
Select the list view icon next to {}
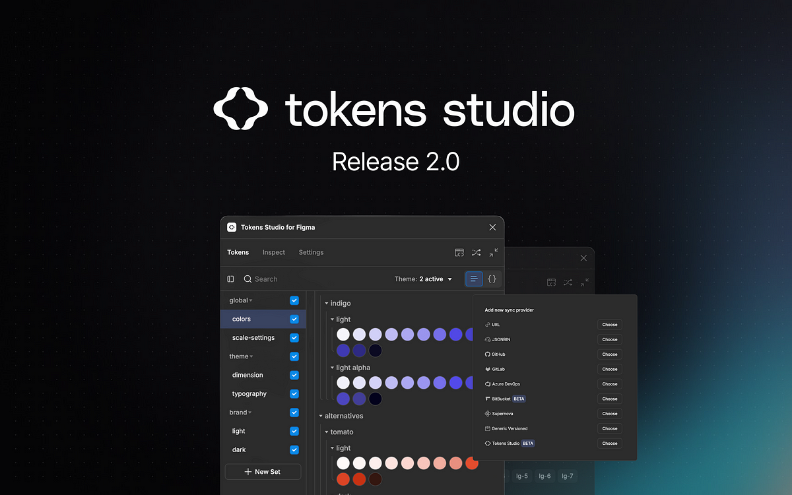474,279
